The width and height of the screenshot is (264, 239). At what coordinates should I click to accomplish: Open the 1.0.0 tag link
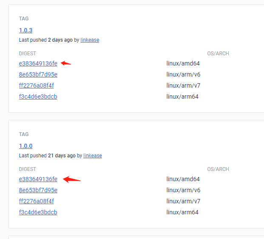[x=26, y=146]
